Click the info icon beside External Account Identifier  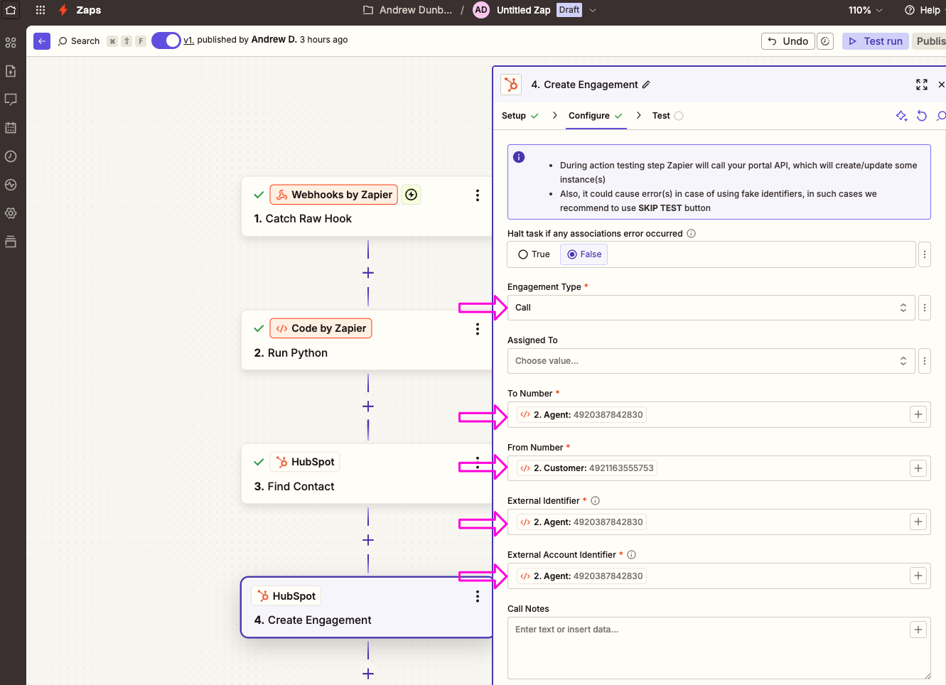[x=632, y=555]
